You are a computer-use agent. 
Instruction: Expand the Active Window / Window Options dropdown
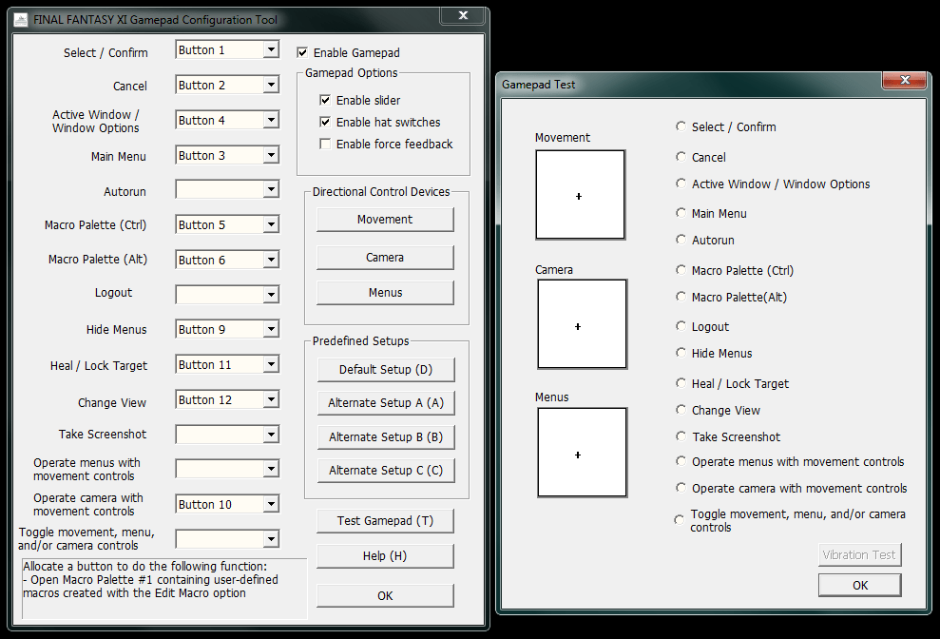(271, 120)
